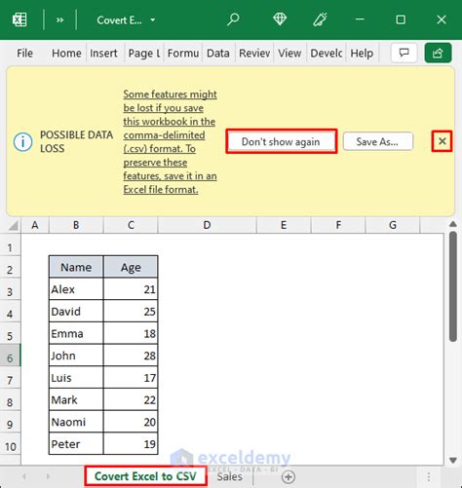Open the Help tab
This screenshot has height=488, width=462.
coord(362,54)
